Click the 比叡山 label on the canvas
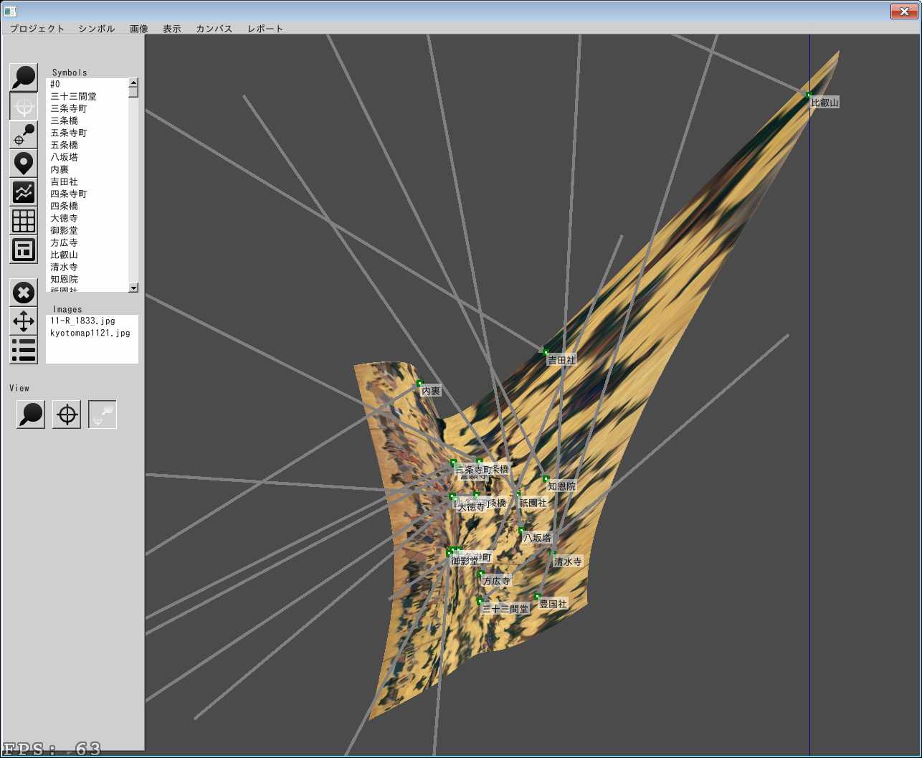This screenshot has height=758, width=922. [x=824, y=103]
